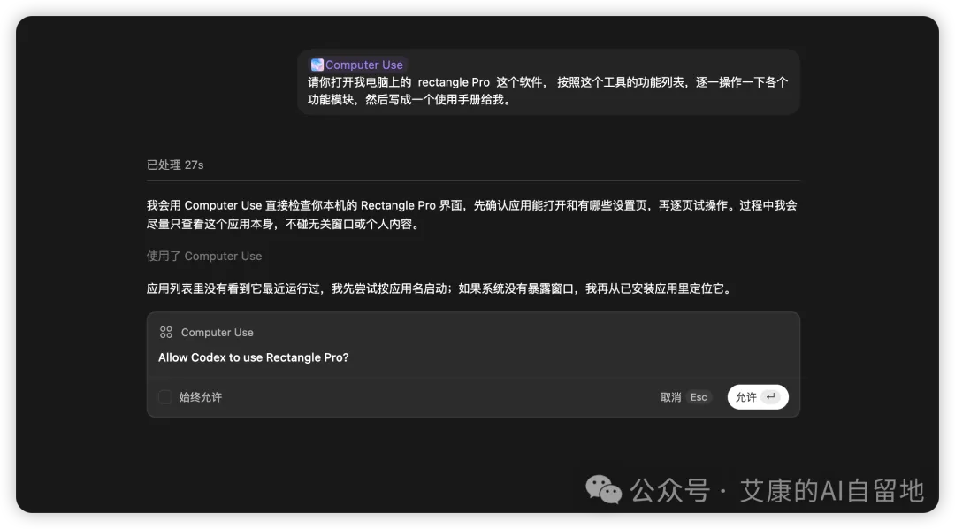Click the paragraph starting with 我会用 Computer Use

click(x=472, y=215)
